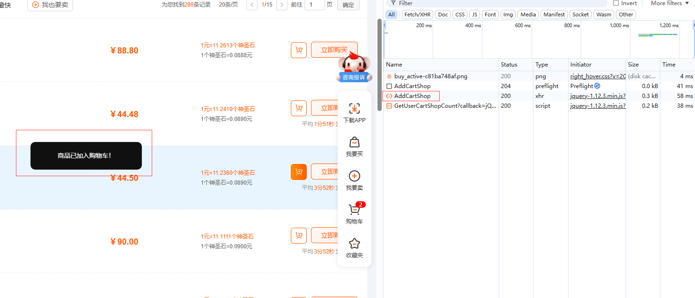The width and height of the screenshot is (695, 298).
Task: Select the Fetch/XHR filter tab
Action: [x=417, y=15]
